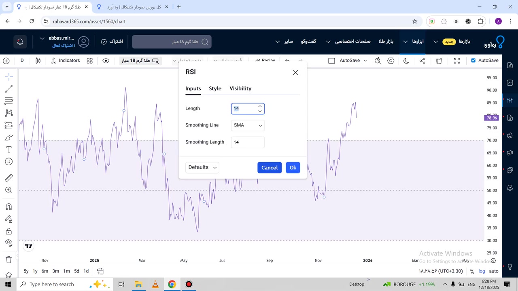Open the notifications bell icon

(20, 42)
